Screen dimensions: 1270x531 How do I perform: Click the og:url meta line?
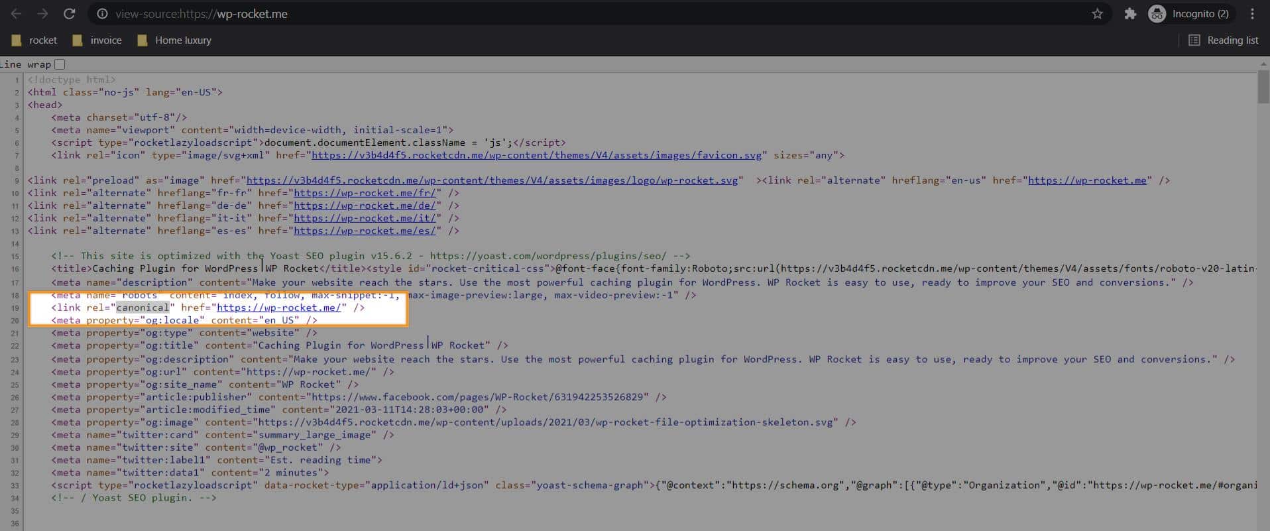tap(223, 372)
